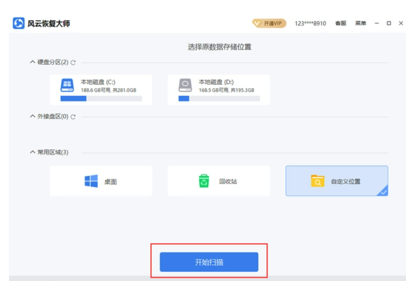Click the green recycle bin icon
The height and width of the screenshot is (281, 406).
pos(204,181)
